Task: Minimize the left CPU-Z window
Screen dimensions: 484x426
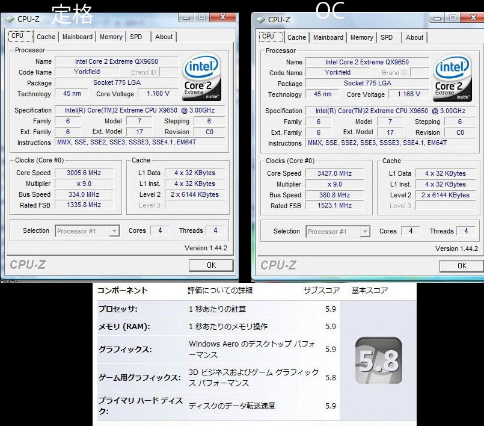Action: 186,17
